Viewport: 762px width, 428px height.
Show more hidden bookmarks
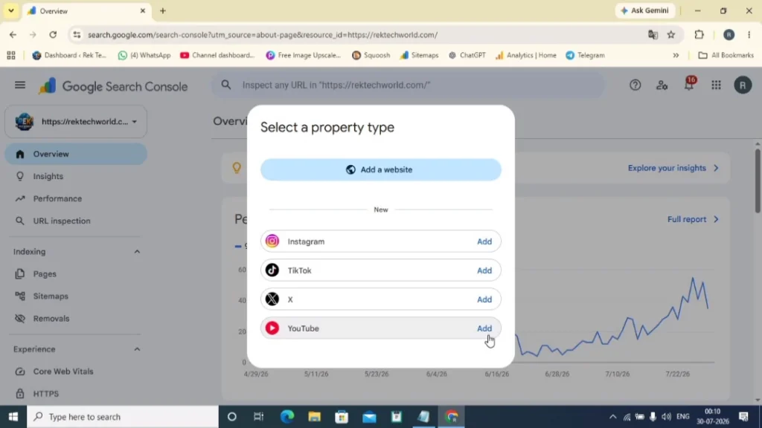pos(676,55)
